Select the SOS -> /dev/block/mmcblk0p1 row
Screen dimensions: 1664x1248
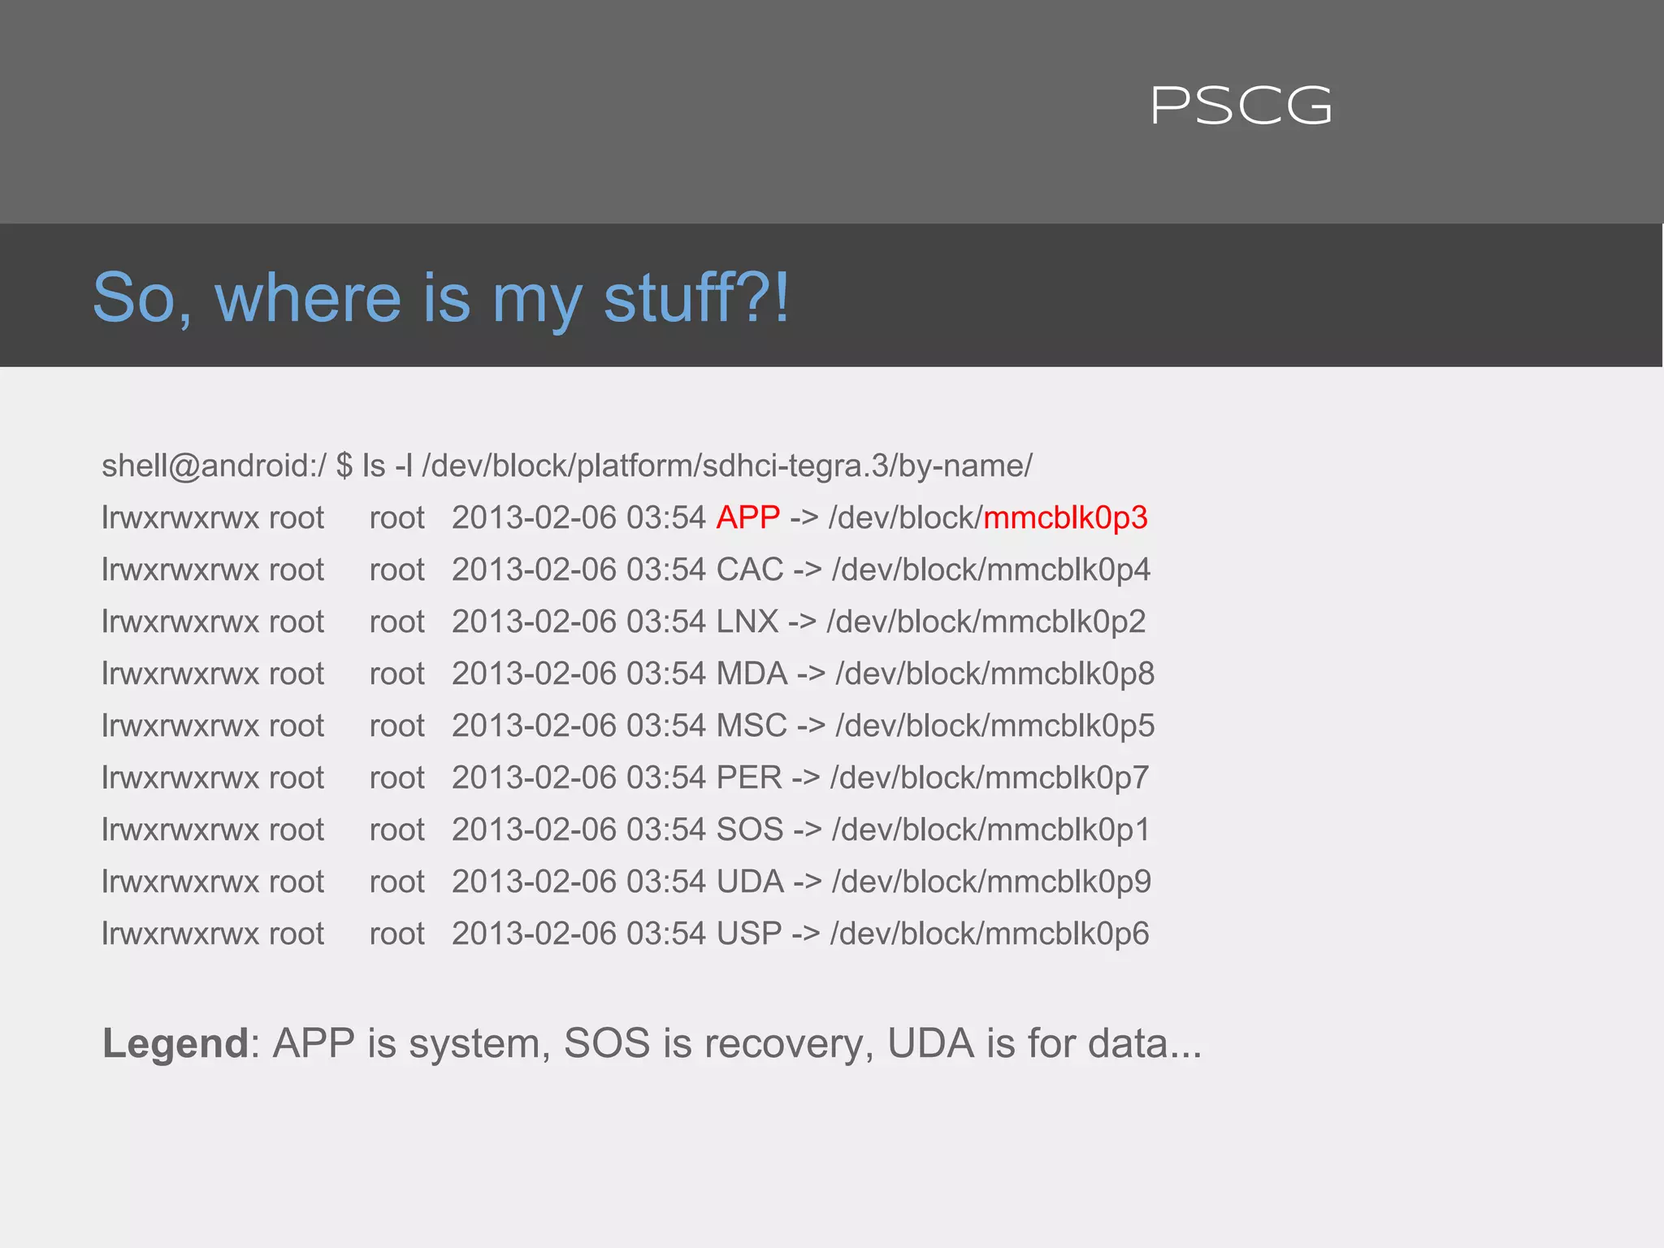pyautogui.click(x=626, y=830)
